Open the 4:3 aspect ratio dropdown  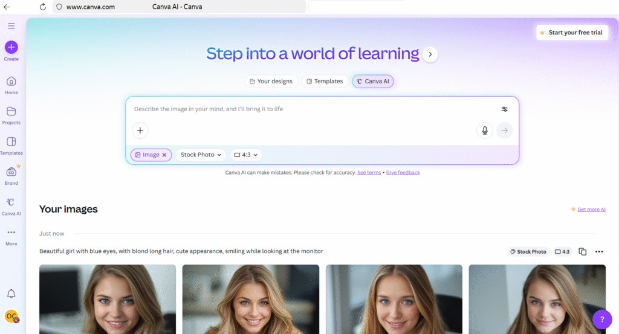(x=246, y=155)
